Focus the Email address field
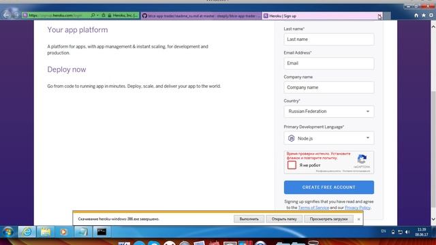Screen dimensions: 436x245 tap(328, 63)
